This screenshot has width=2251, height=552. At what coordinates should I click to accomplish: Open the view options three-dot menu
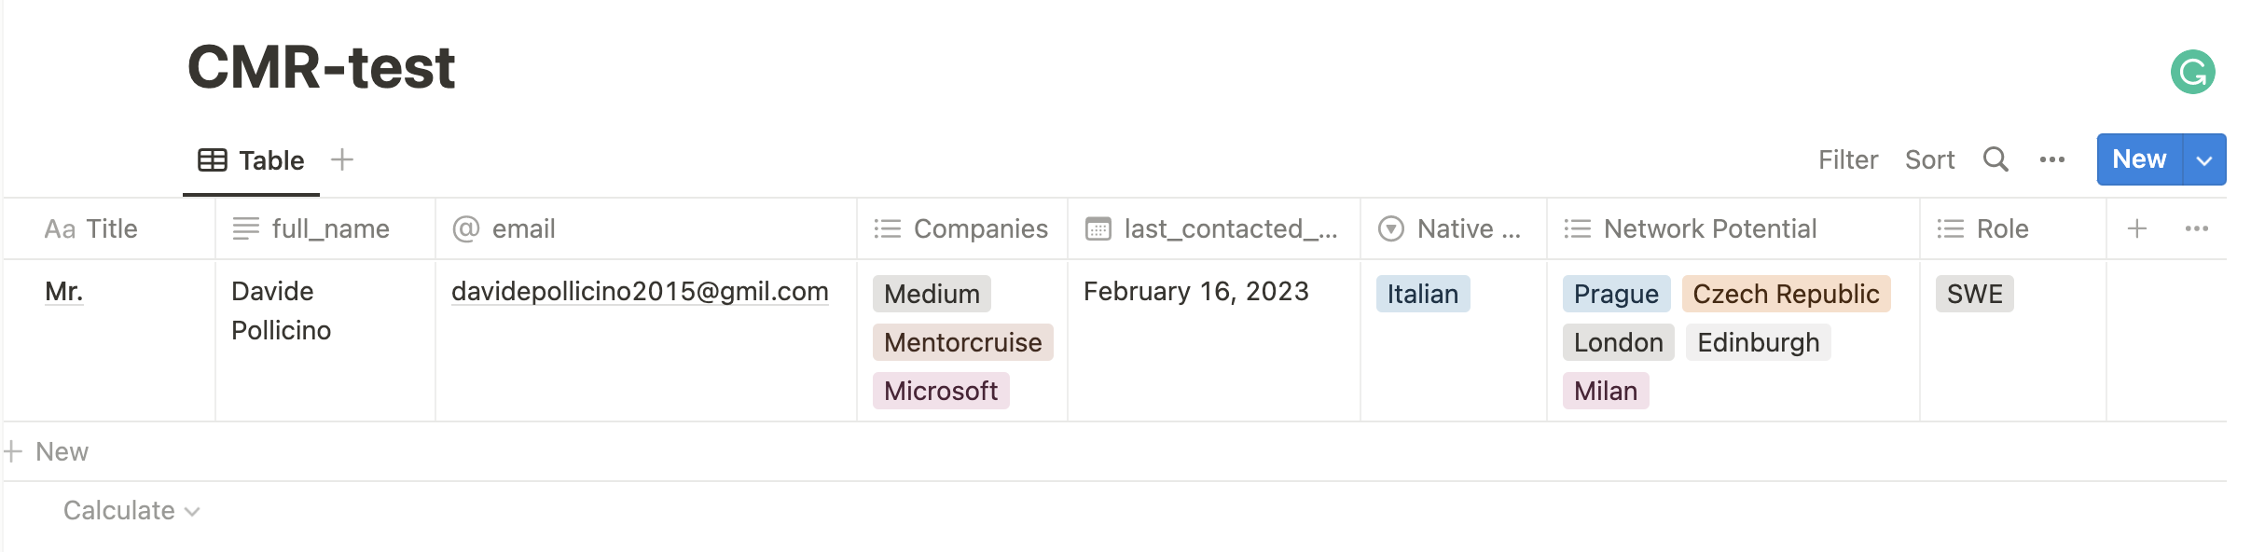click(2051, 159)
